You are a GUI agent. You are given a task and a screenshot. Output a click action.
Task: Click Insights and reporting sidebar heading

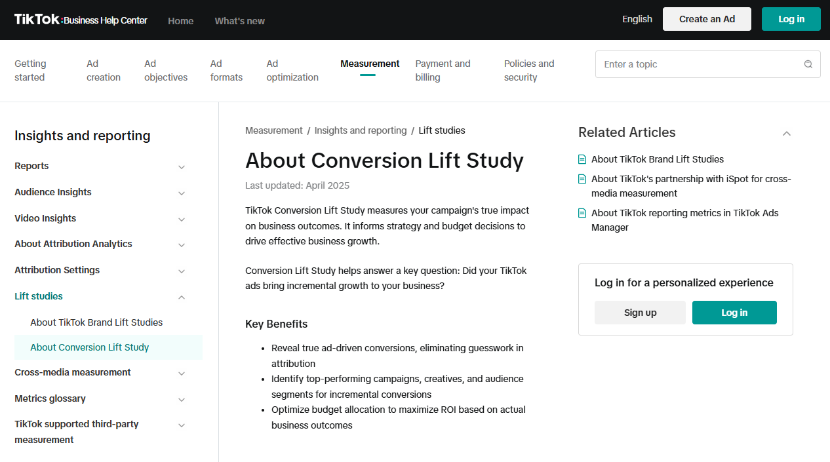pyautogui.click(x=83, y=136)
